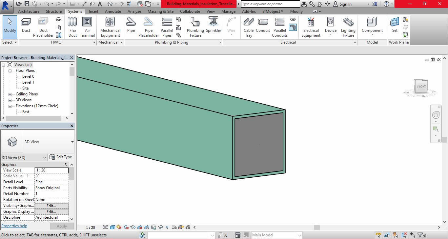Select the Sprinkler tool

[214, 25]
